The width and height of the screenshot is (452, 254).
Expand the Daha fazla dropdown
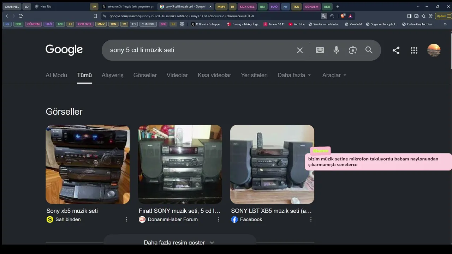[x=295, y=75]
